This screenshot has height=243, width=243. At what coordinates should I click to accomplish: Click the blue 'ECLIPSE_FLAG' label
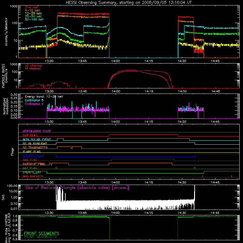(33, 156)
